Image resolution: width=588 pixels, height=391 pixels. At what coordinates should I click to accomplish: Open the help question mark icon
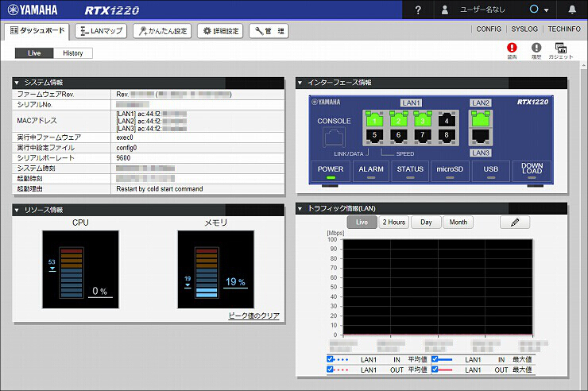(418, 10)
